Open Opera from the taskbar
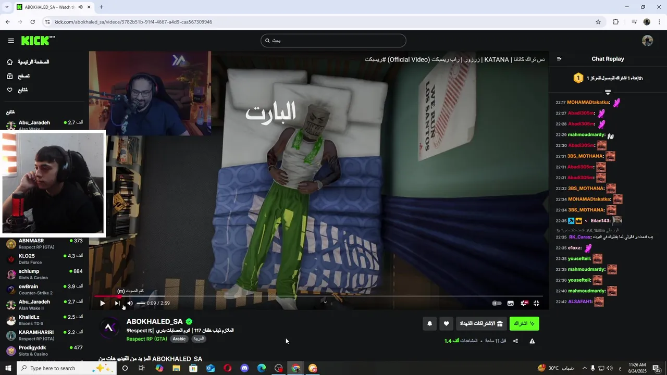 [228, 368]
